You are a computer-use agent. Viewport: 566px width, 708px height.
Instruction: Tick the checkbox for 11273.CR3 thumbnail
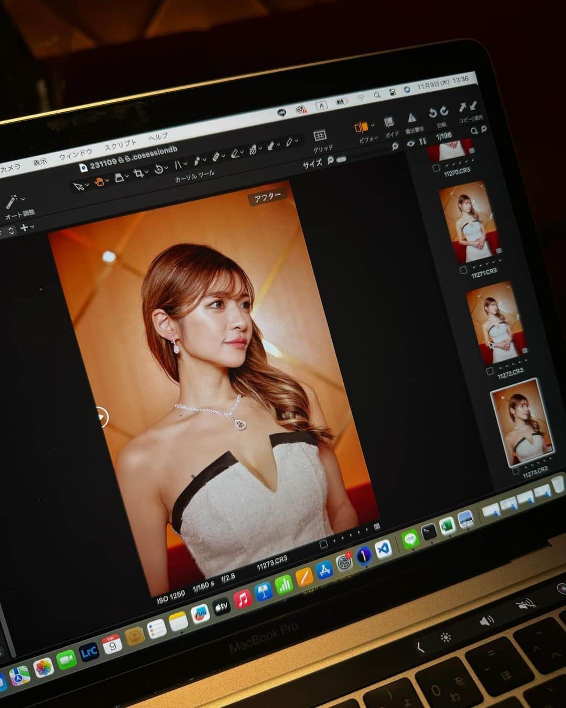[x=516, y=471]
